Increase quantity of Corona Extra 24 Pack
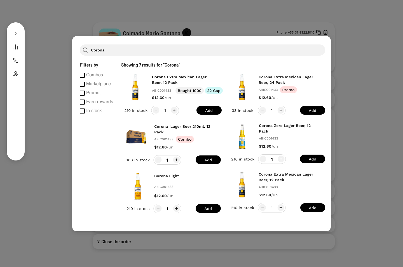 coord(281,110)
